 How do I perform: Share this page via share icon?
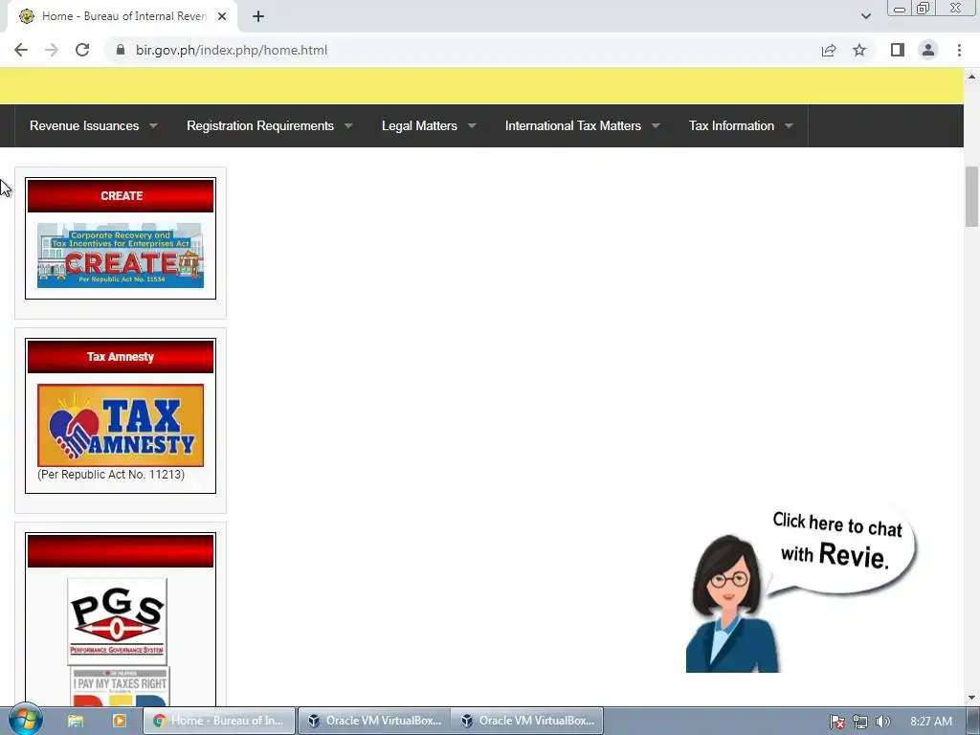coord(829,50)
